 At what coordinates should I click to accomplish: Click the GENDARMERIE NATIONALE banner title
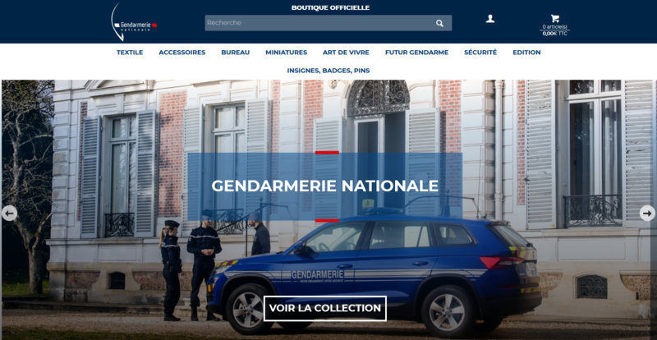click(324, 186)
